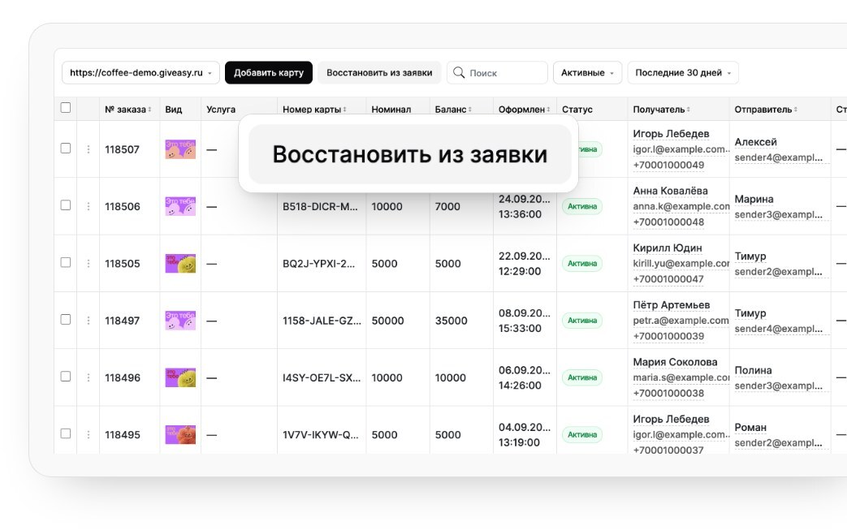Click the search magnifier icon
The width and height of the screenshot is (847, 530).
(459, 72)
